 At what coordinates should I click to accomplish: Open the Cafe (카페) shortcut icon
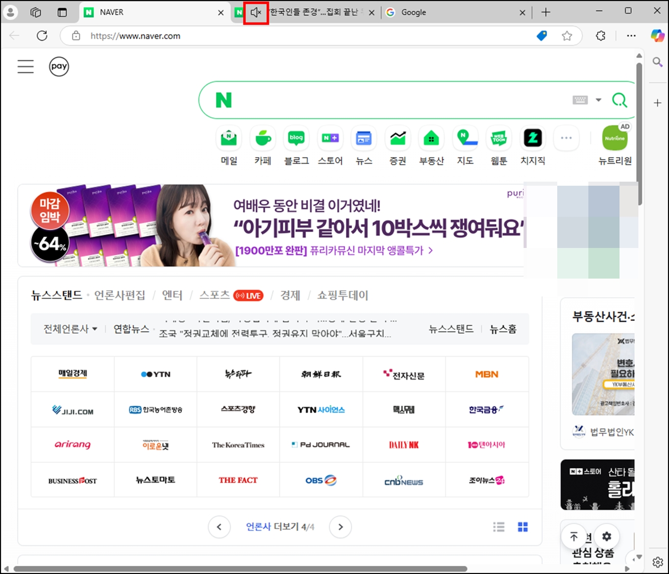[x=263, y=138]
